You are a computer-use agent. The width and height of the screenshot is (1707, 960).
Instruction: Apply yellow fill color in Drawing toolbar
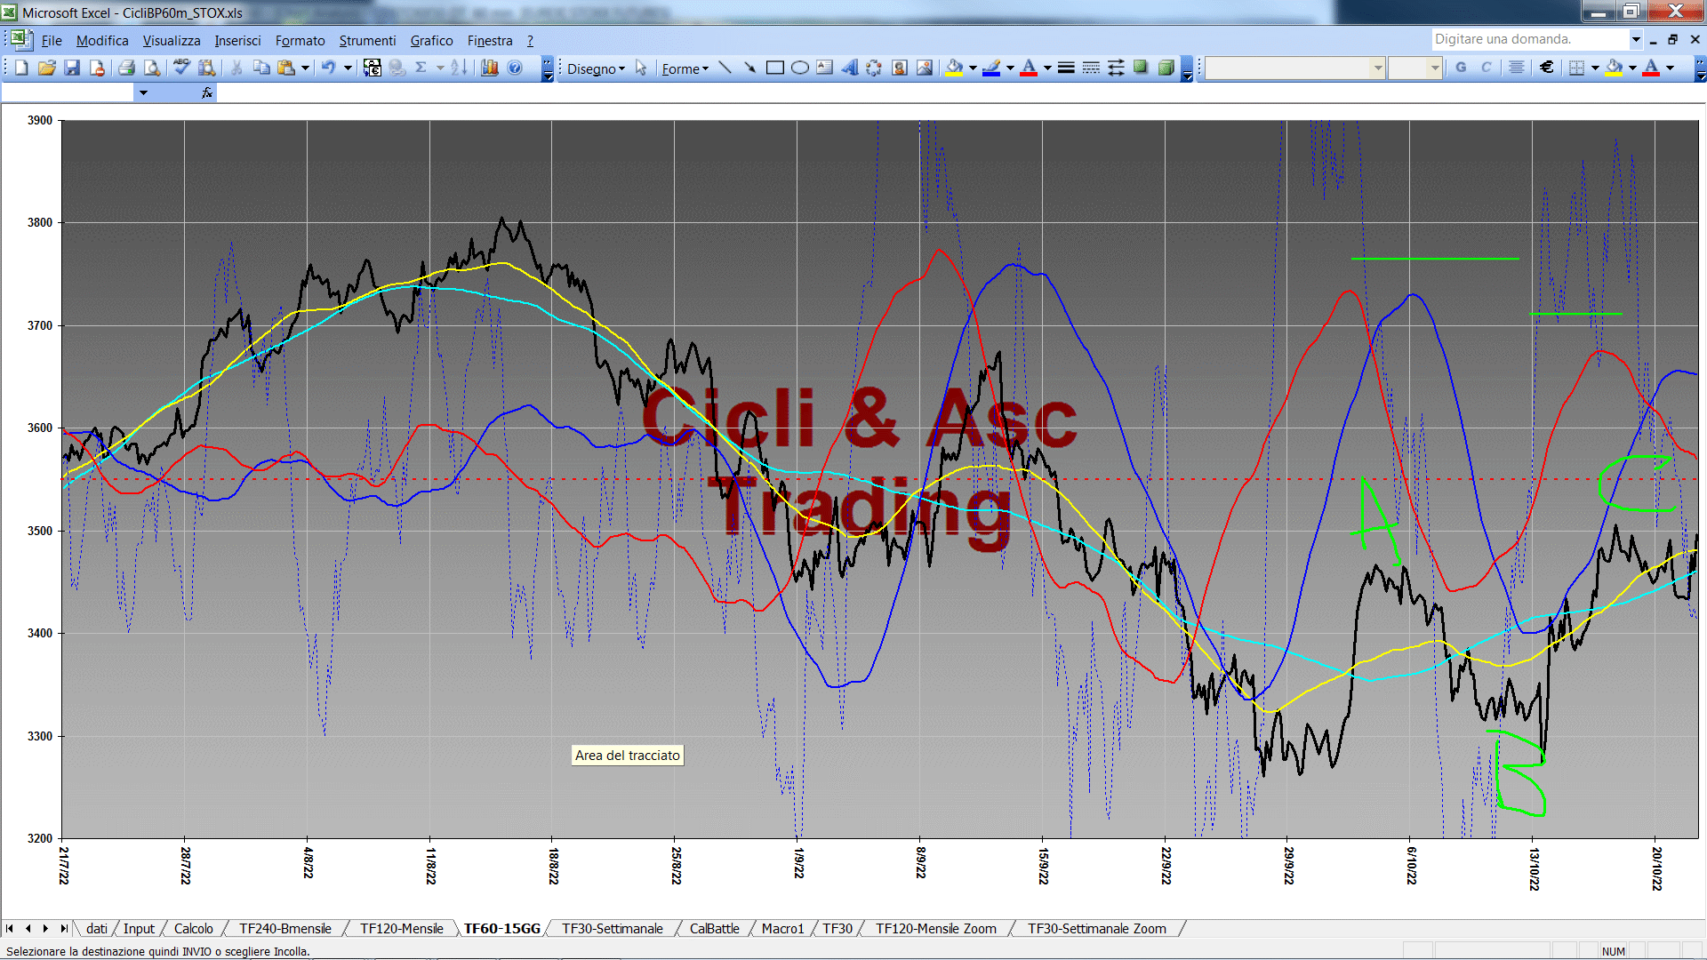pyautogui.click(x=955, y=68)
